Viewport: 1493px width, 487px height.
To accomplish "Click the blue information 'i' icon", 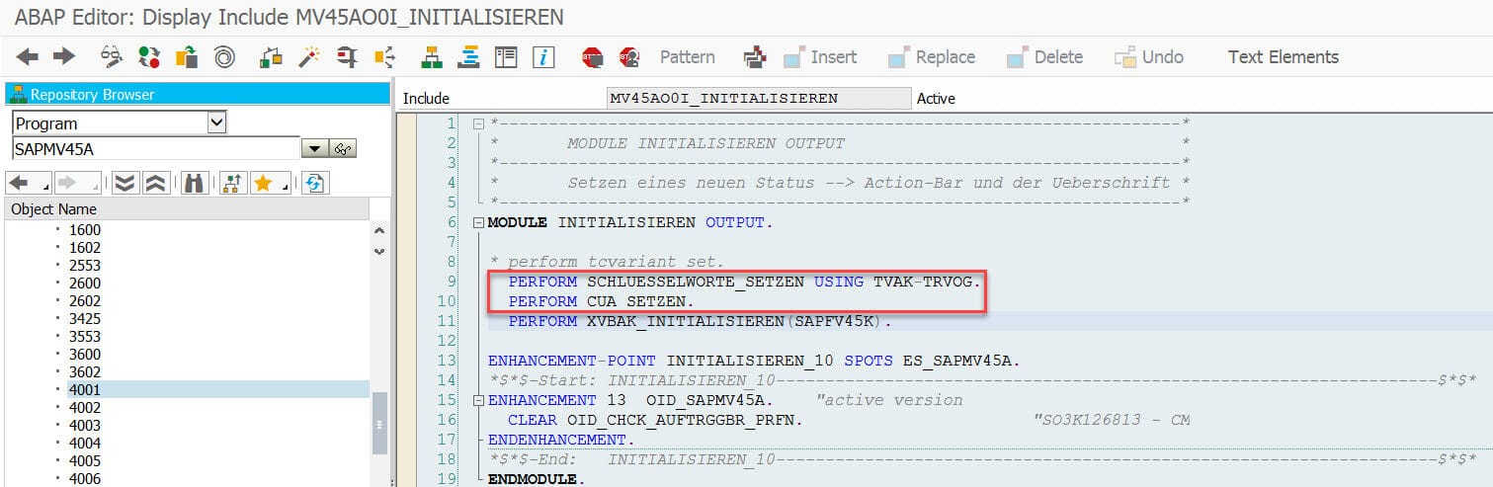I will 543,57.
